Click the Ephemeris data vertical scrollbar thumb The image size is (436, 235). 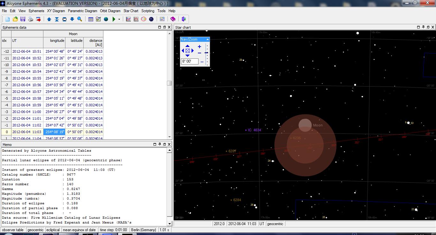169,83
